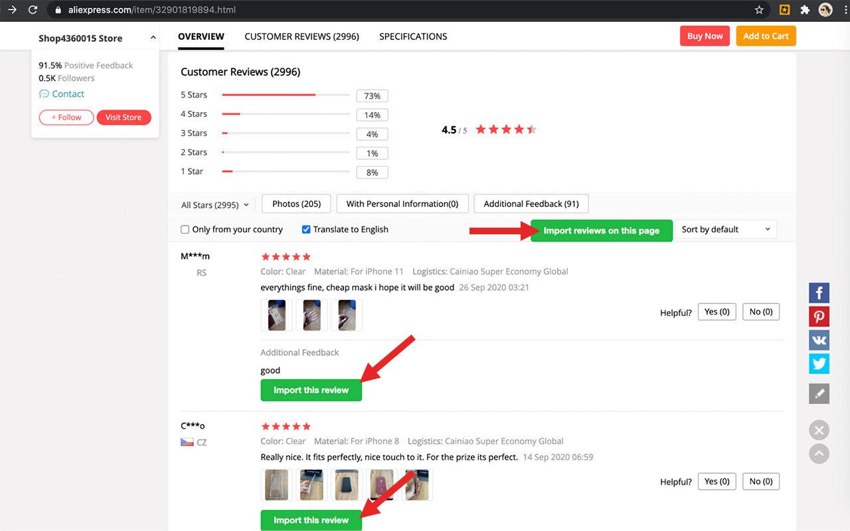Share the product on Facebook
Screen dimensions: 850x531
[x=819, y=292]
